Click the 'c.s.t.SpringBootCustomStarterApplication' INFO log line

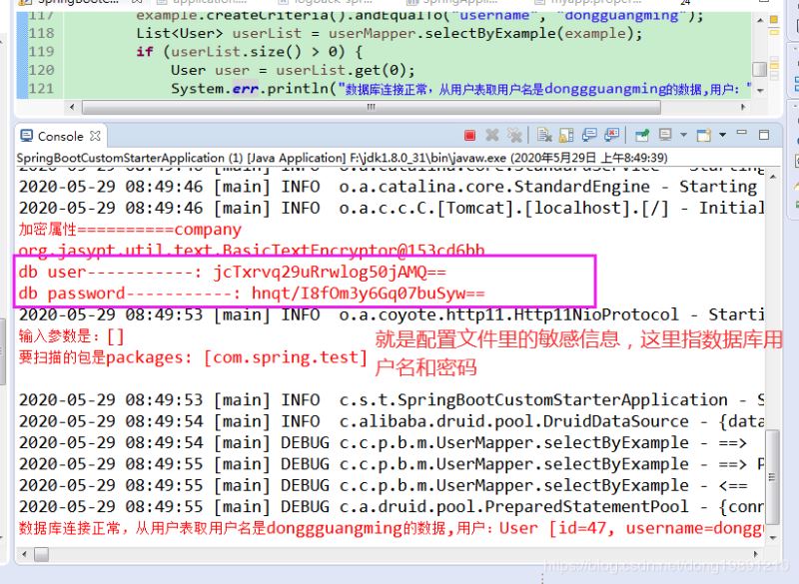pos(391,400)
